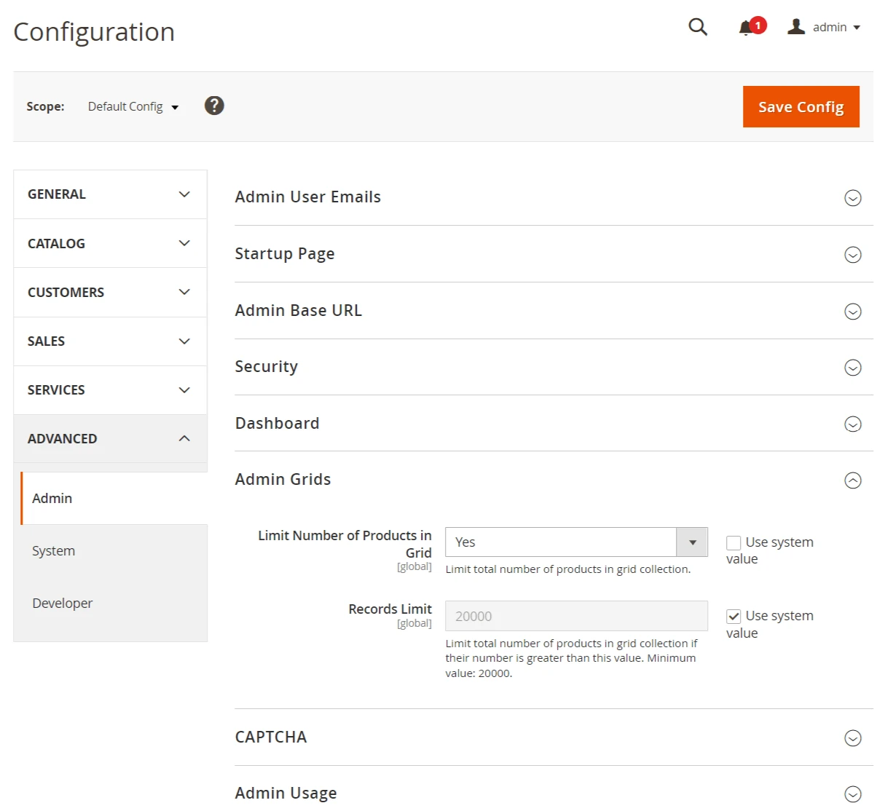Click the admin user account icon
877x811 pixels.
[x=796, y=27]
